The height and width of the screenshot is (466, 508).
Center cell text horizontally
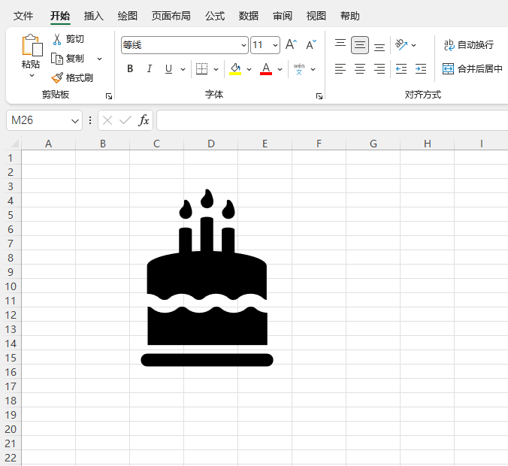pyautogui.click(x=360, y=68)
